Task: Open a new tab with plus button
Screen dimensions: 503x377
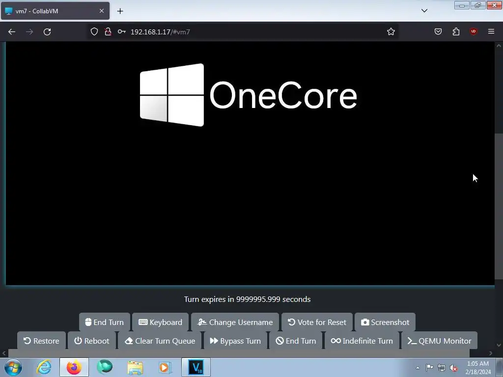Action: pos(120,11)
